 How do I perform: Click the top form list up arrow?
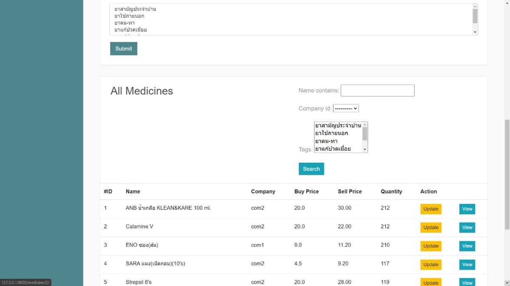coord(475,6)
